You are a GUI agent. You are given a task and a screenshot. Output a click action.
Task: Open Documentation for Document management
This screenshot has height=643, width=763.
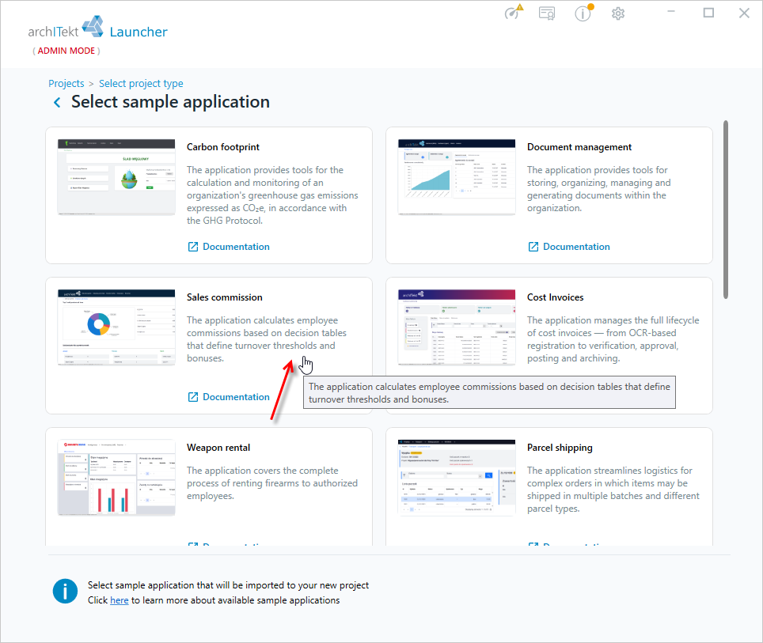[569, 247]
